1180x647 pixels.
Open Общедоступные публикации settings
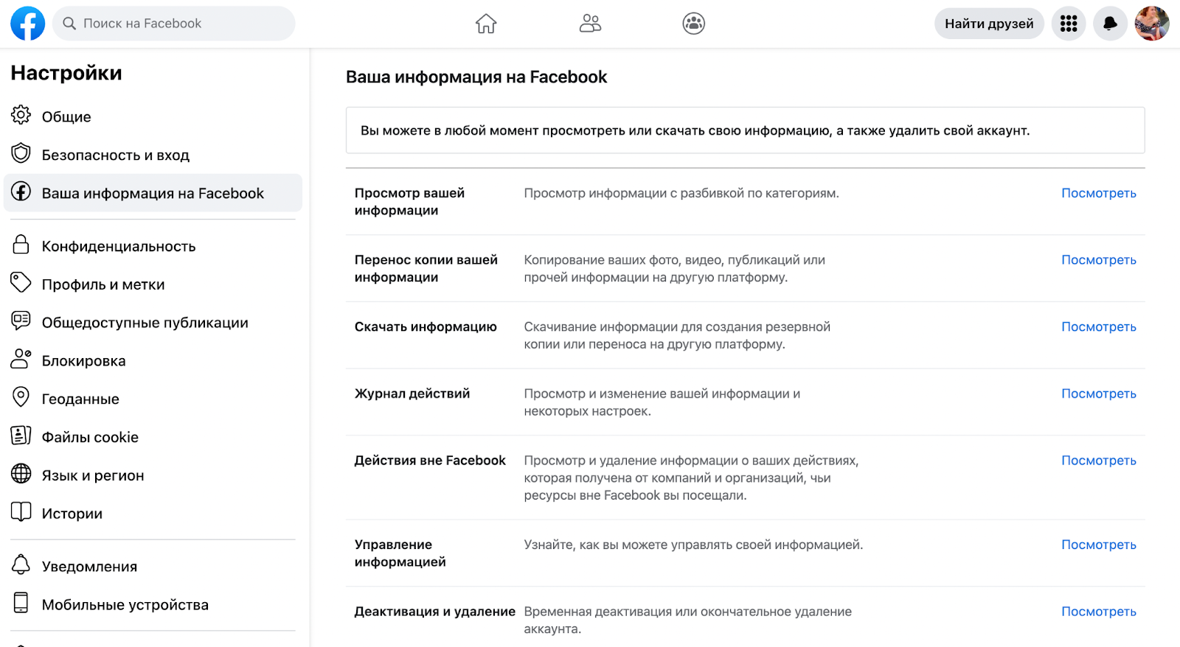tap(153, 323)
